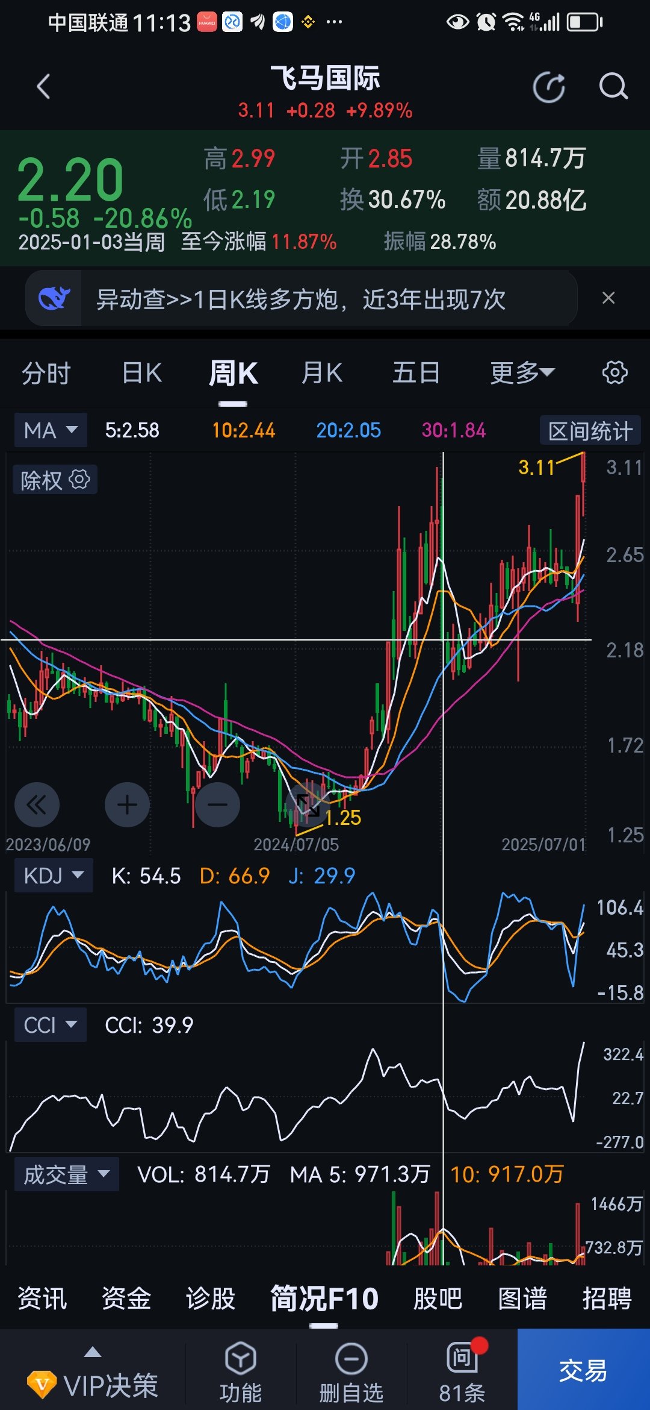
Task: Open the 简况F10 tab
Action: click(324, 1298)
